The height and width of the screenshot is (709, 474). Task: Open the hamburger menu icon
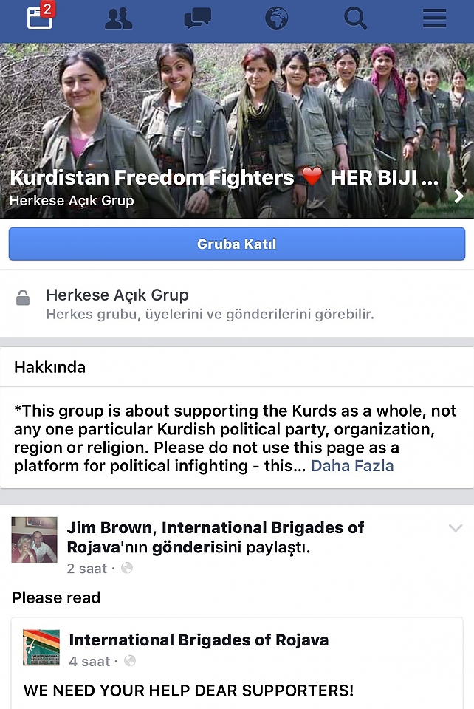(434, 19)
